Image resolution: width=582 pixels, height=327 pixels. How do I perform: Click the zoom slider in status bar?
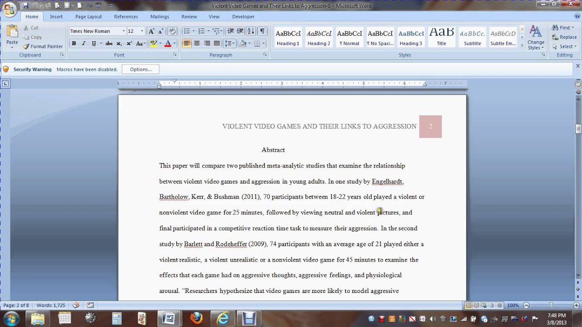tap(551, 306)
